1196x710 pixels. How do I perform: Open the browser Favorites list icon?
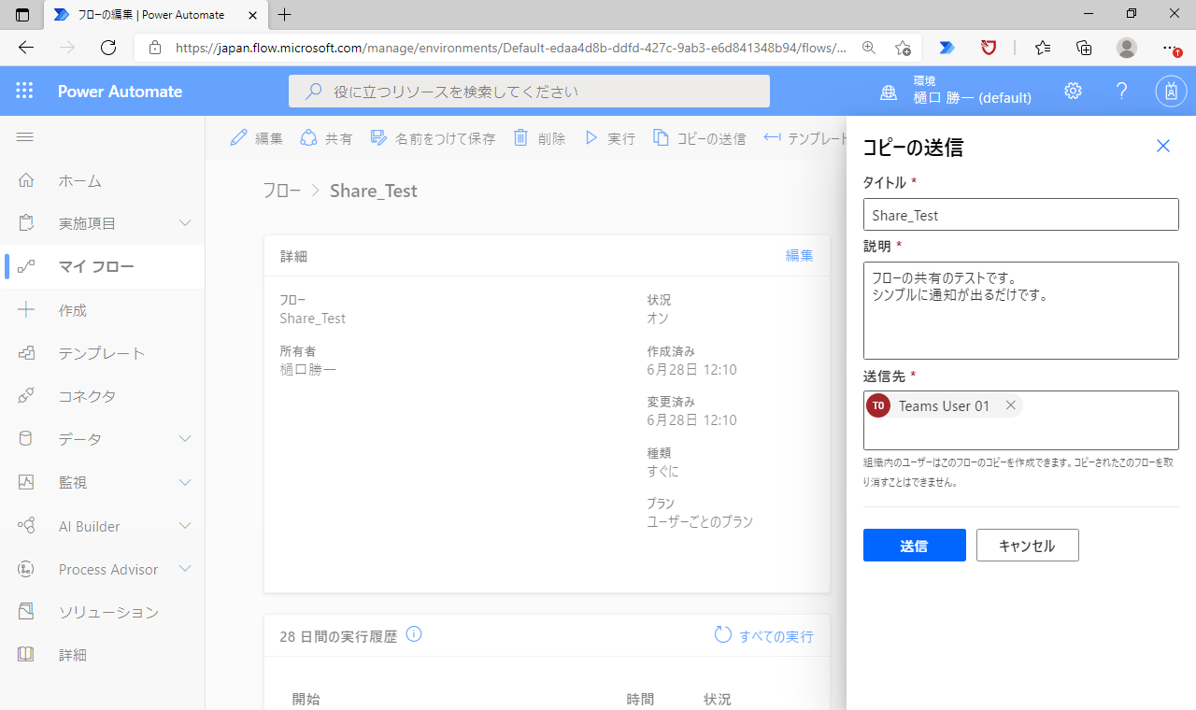[1043, 48]
